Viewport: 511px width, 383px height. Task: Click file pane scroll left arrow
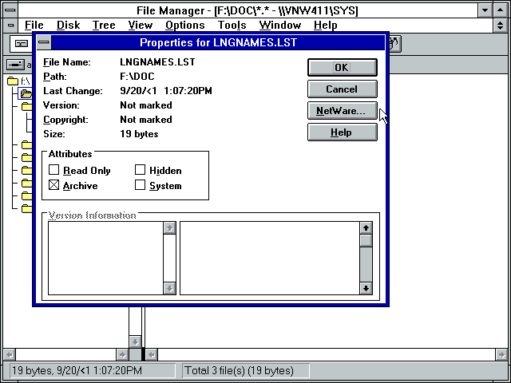pos(151,354)
